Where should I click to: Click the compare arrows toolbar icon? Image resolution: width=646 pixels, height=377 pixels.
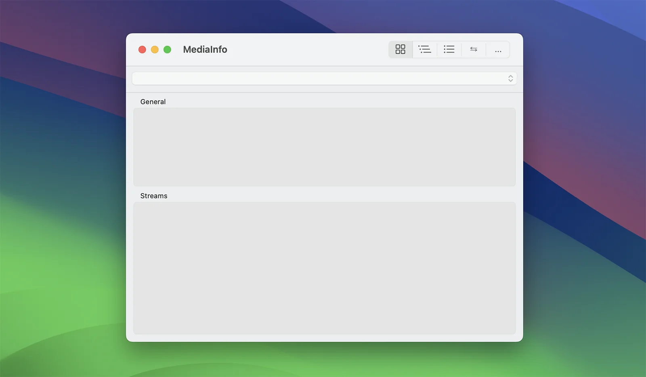[474, 49]
